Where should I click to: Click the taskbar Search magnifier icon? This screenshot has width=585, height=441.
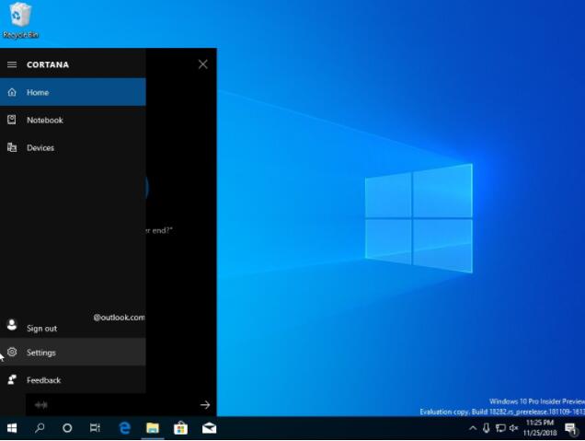[x=40, y=428]
